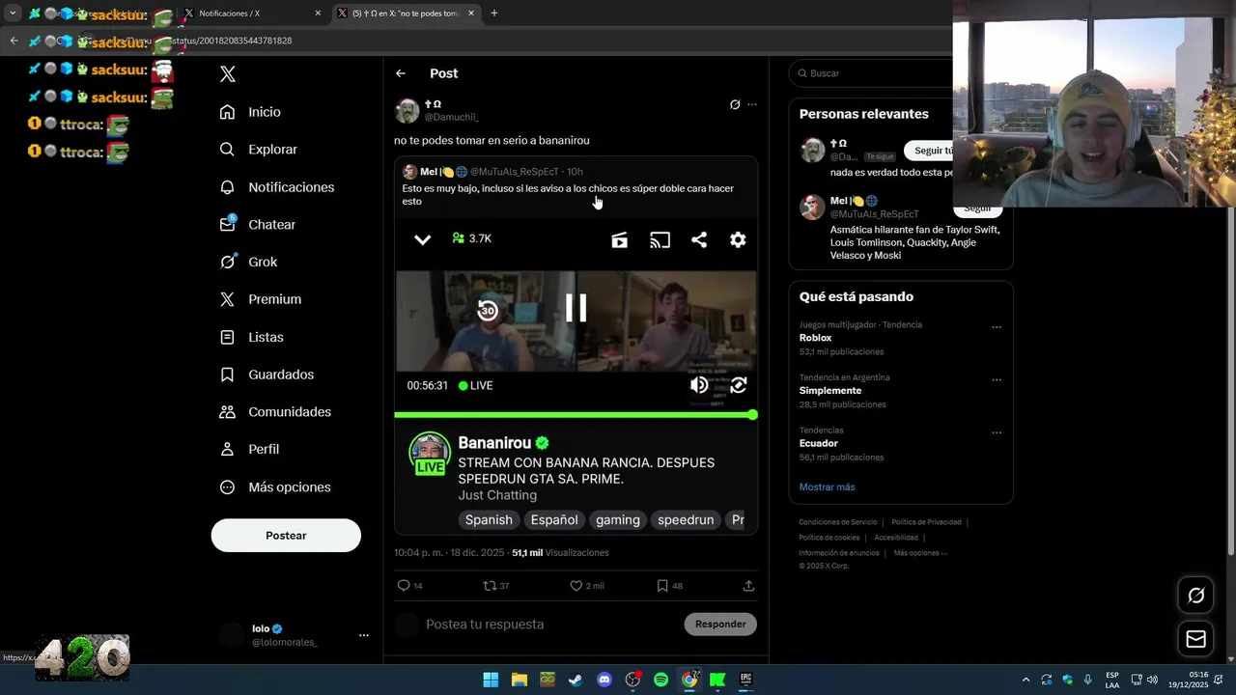Open Ecuador trend options dots
Image resolution: width=1236 pixels, height=695 pixels.
coord(997,432)
